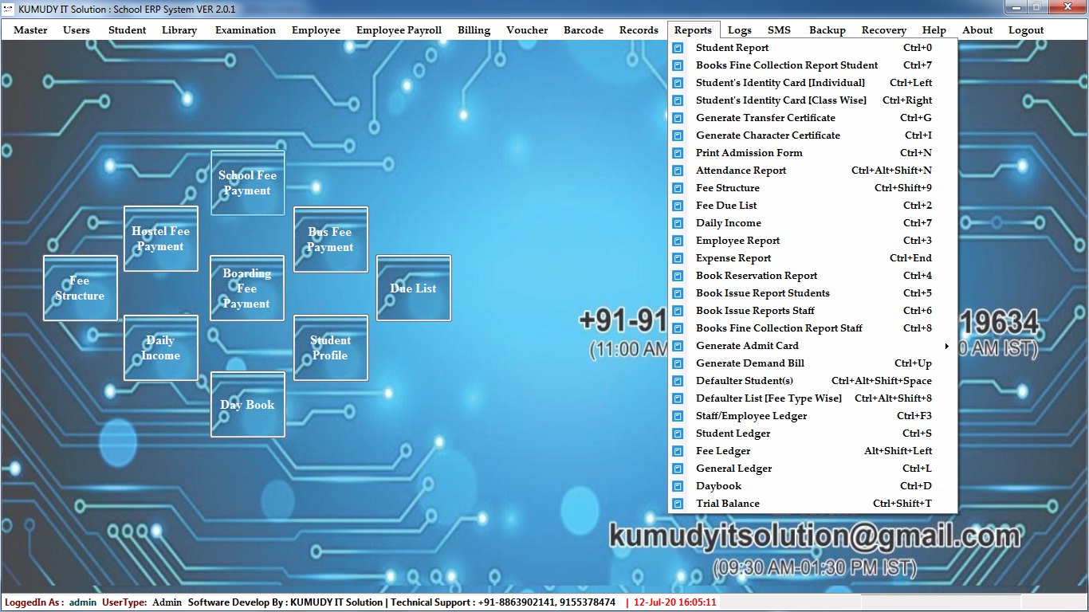The height and width of the screenshot is (612, 1089).
Task: Click the Daily Income tile
Action: [x=161, y=348]
